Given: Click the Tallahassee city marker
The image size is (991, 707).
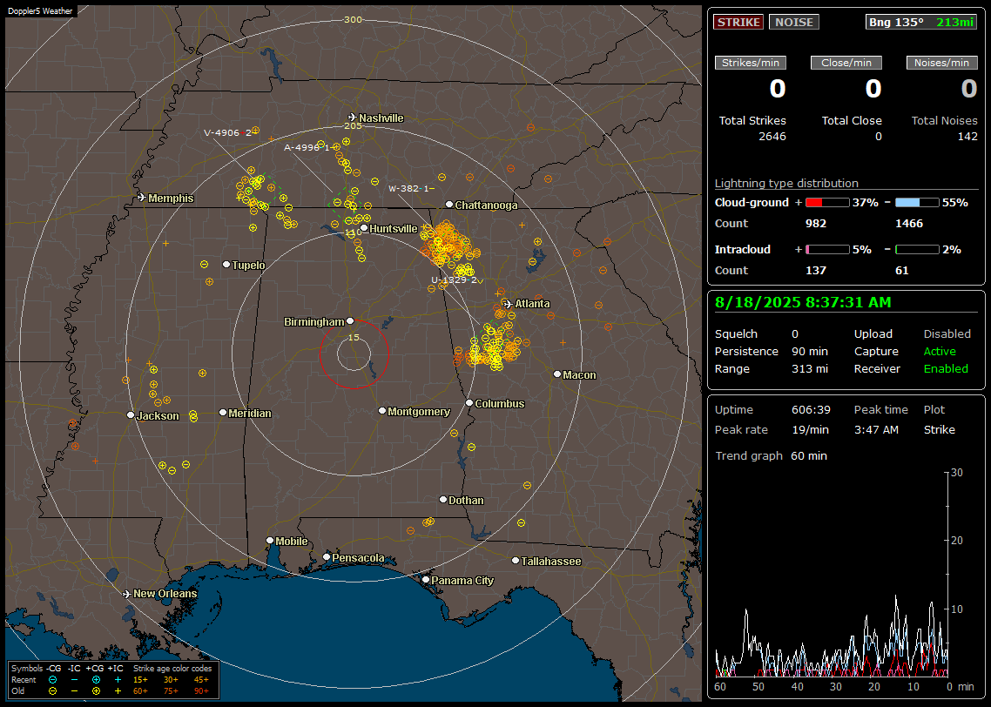Looking at the screenshot, I should [516, 561].
